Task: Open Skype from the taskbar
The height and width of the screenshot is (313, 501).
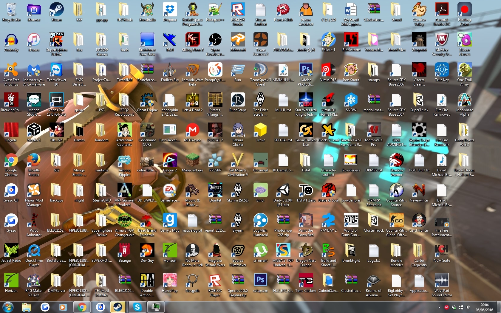Action: (x=137, y=307)
